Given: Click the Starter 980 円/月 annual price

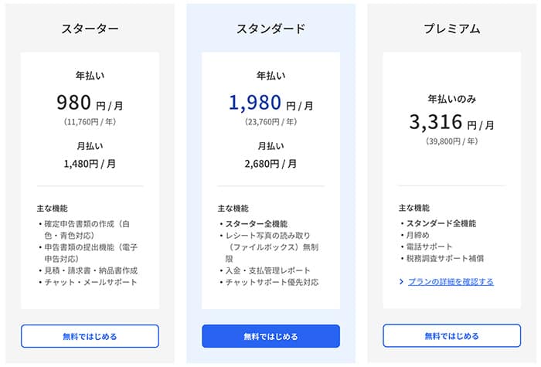Looking at the screenshot, I should (x=90, y=103).
